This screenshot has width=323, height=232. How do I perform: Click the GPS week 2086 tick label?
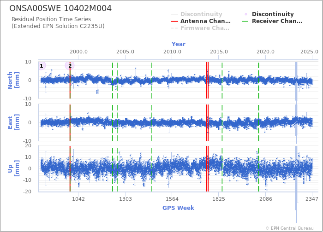(x=265, y=199)
